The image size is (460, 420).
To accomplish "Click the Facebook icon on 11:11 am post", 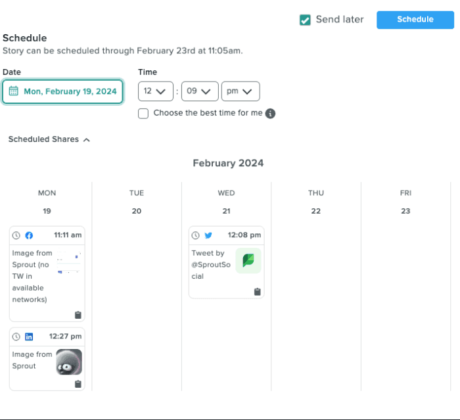I will 29,235.
